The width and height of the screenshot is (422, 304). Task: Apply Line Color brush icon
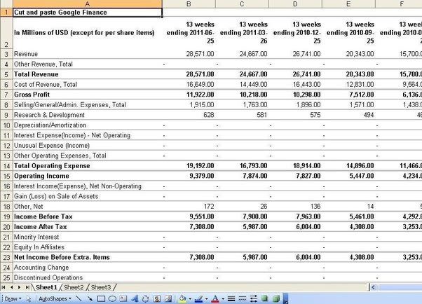(198, 298)
